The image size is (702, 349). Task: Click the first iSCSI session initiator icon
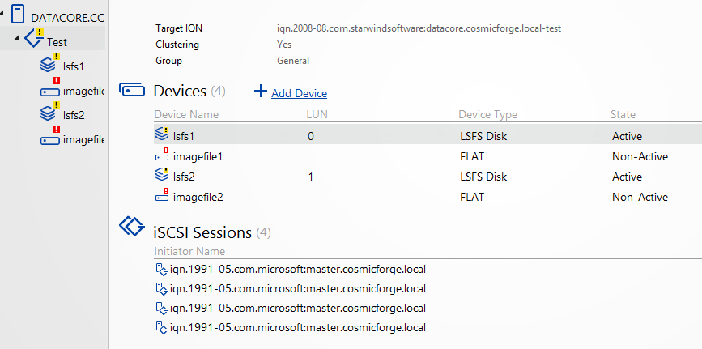[161, 270]
